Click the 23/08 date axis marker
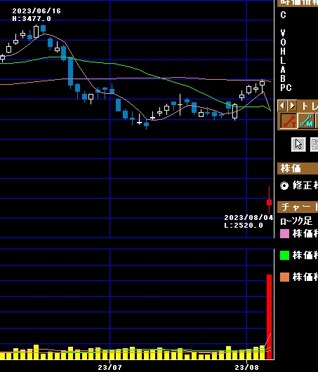 pos(246,367)
